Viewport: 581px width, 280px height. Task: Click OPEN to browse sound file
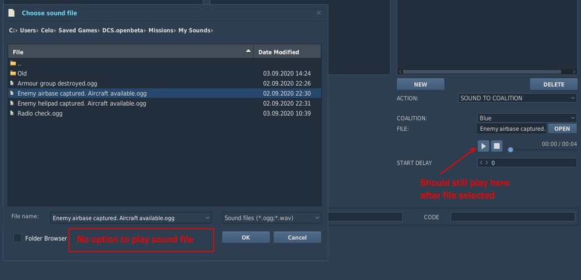point(562,128)
